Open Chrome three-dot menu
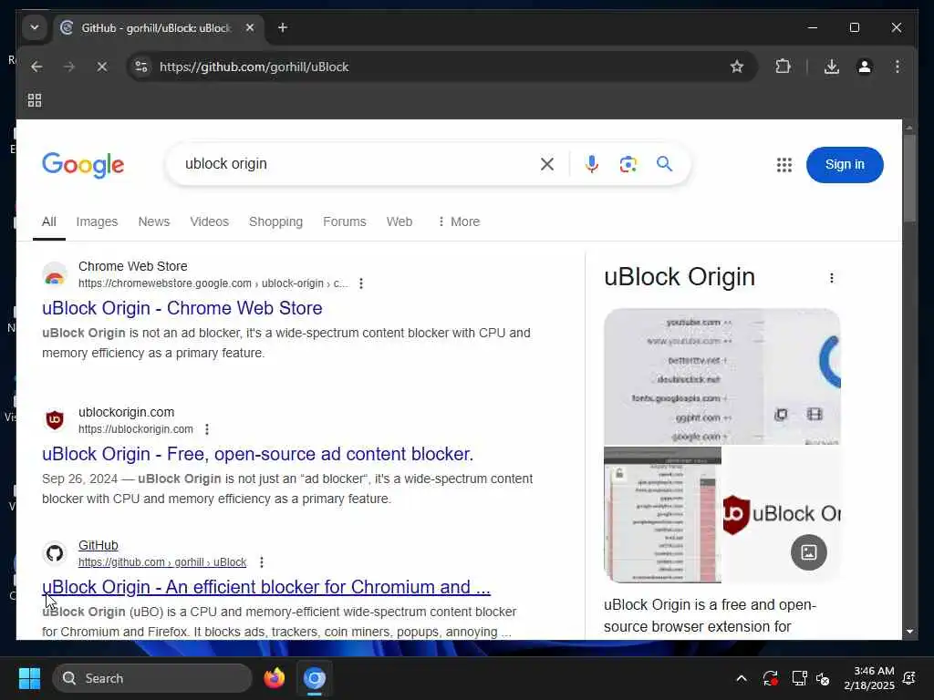This screenshot has width=934, height=700. [x=898, y=67]
